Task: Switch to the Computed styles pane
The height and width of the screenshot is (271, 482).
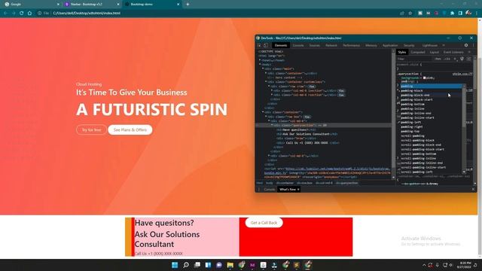Action: [418, 52]
